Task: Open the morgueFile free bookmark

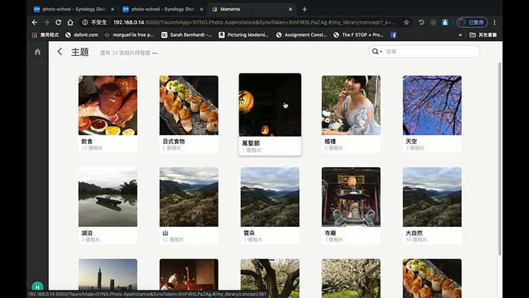Action: coord(129,35)
